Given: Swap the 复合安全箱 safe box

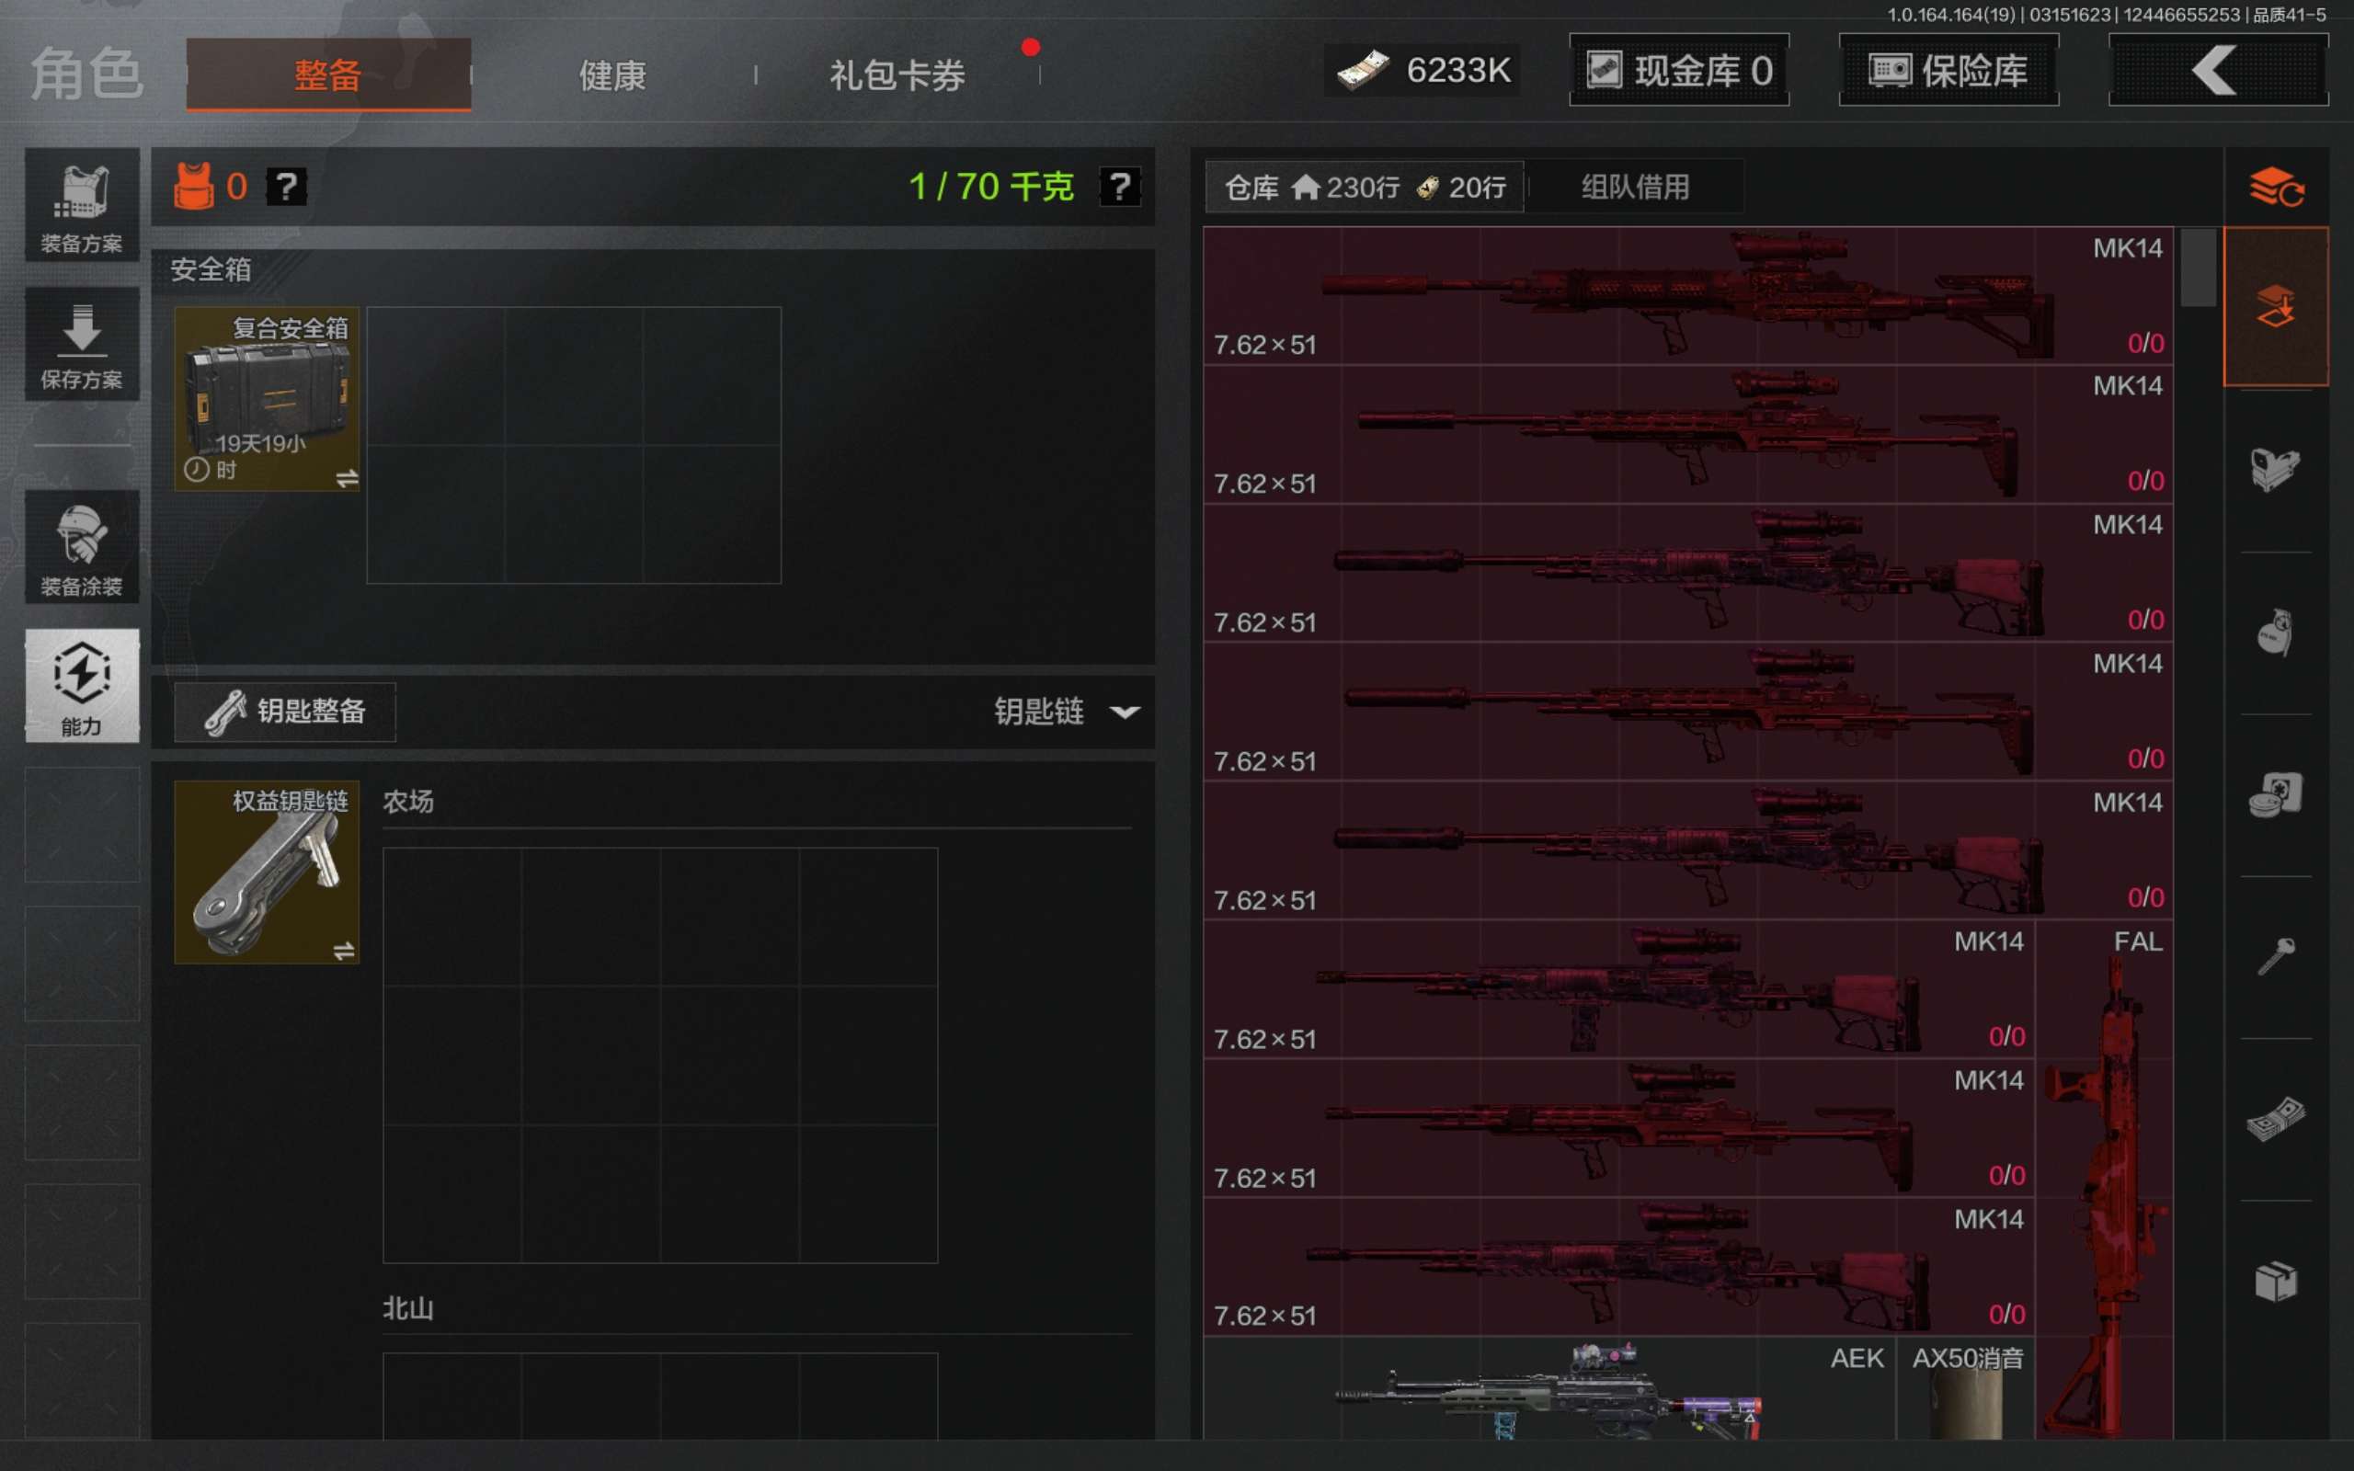Looking at the screenshot, I should coord(347,478).
